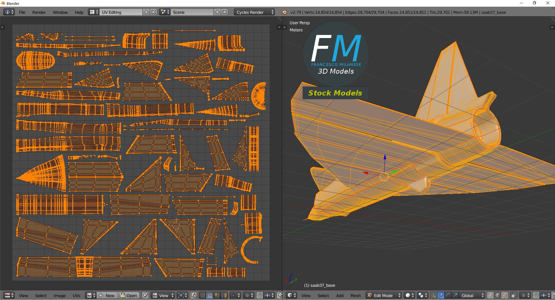Click the UV editor type selector icon
Viewport: 555px width, 300px height.
pyautogui.click(x=9, y=295)
